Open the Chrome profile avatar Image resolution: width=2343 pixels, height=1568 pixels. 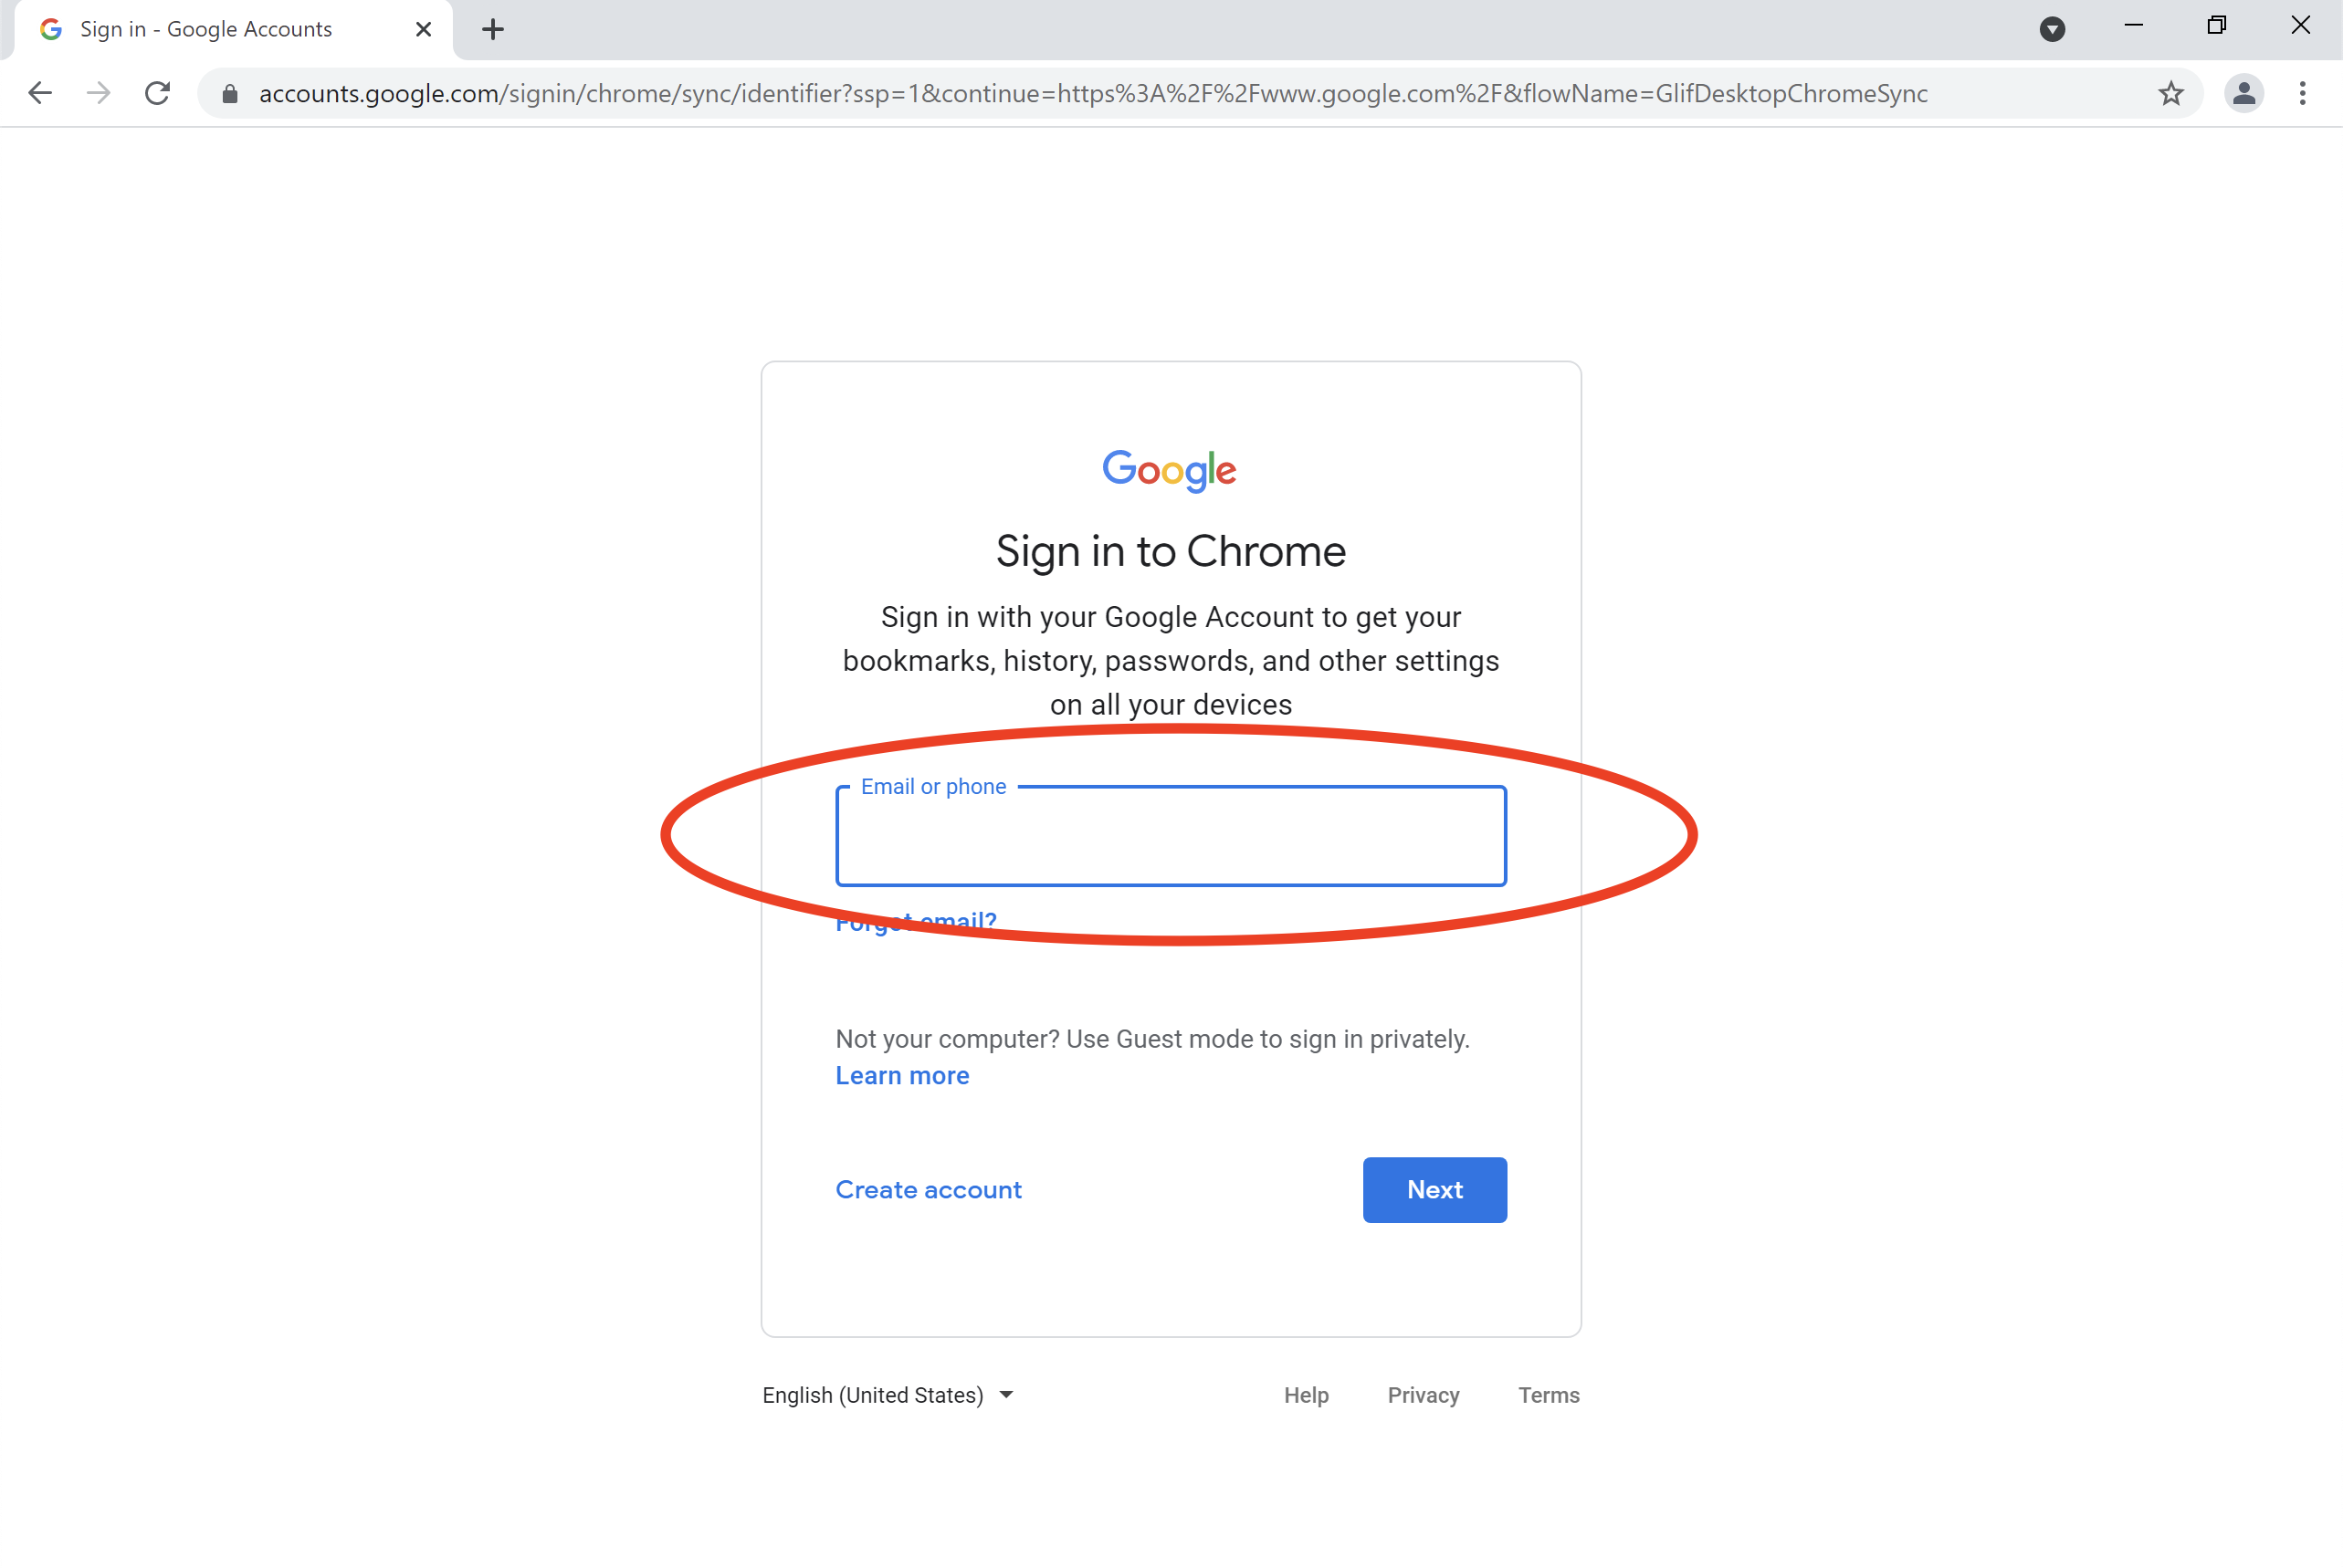click(x=2244, y=93)
